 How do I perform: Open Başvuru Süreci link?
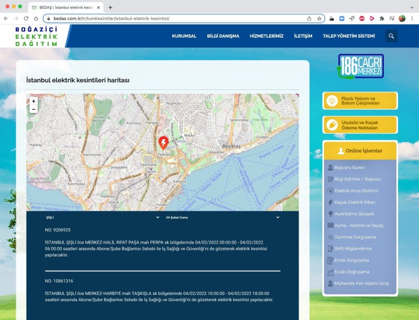(x=349, y=167)
